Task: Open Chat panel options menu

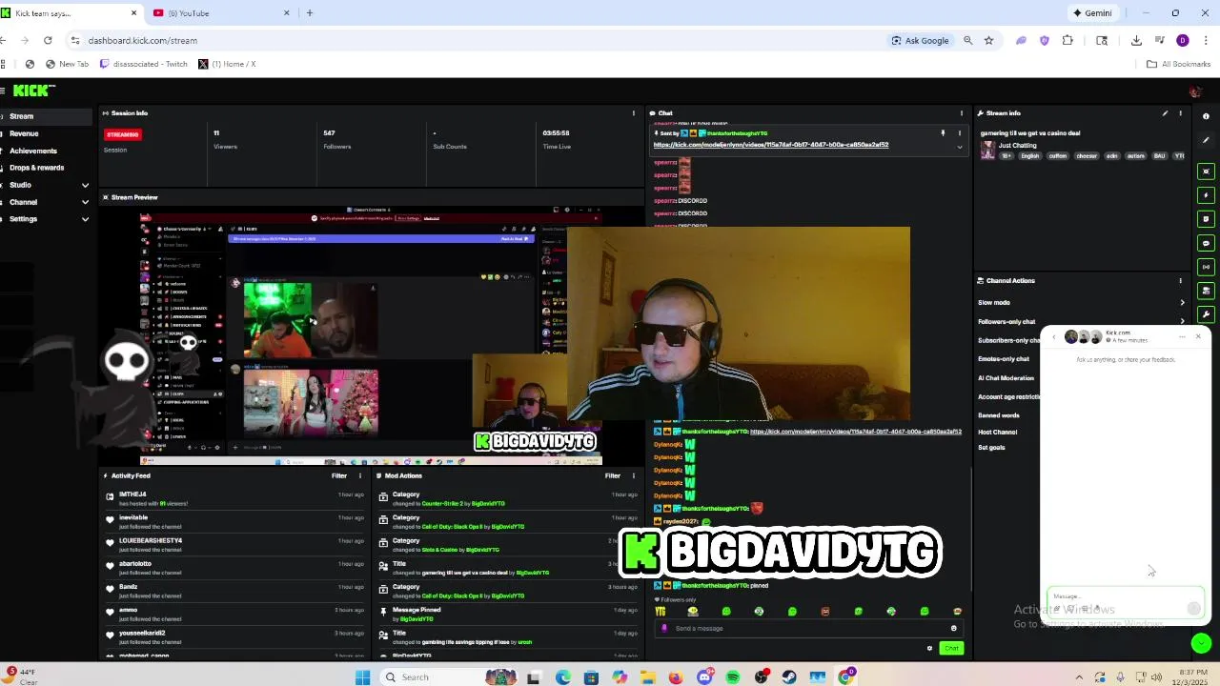Action: (962, 113)
